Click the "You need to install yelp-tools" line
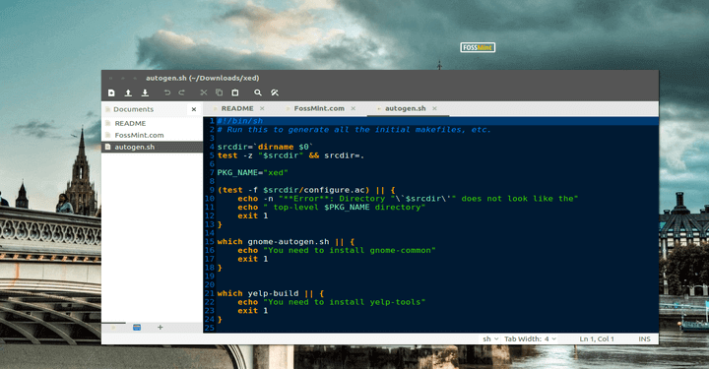The image size is (709, 369). [332, 302]
